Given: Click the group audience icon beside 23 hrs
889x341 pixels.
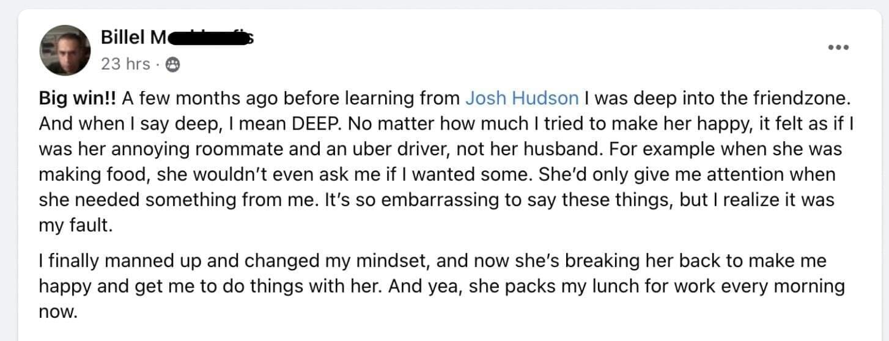Looking at the screenshot, I should coord(173,64).
